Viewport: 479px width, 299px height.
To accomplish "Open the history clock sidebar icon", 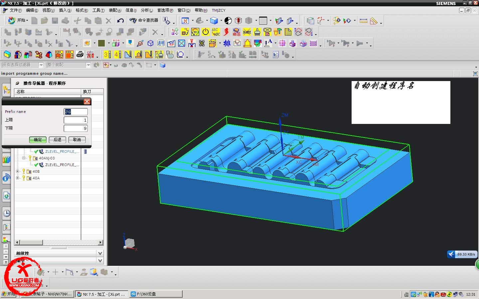I will (6, 213).
